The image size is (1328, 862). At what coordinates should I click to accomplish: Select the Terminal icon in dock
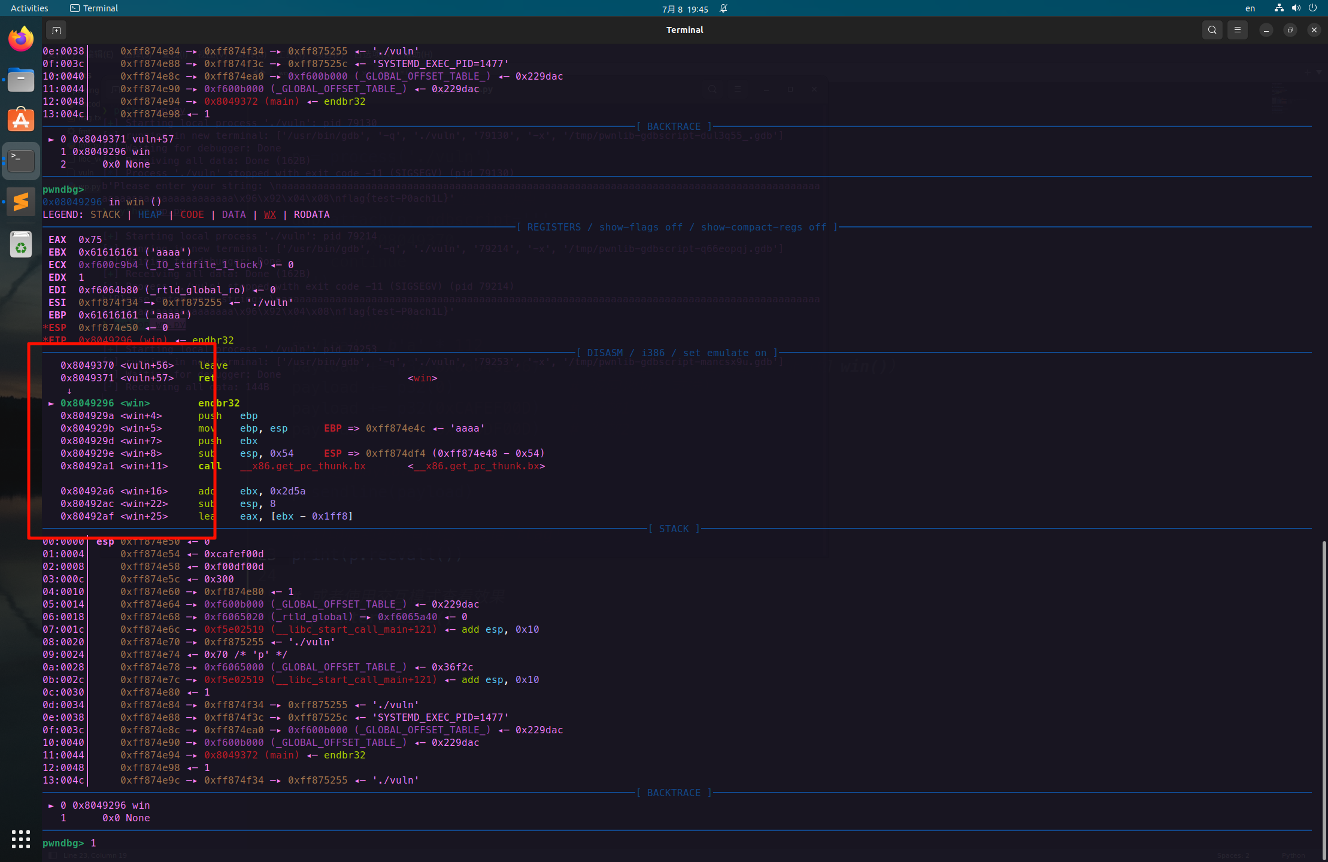pyautogui.click(x=21, y=160)
